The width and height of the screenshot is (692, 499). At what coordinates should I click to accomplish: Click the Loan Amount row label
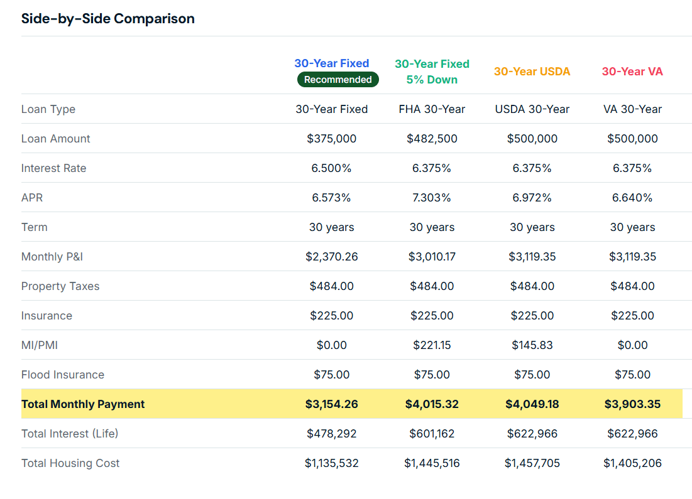pos(55,138)
